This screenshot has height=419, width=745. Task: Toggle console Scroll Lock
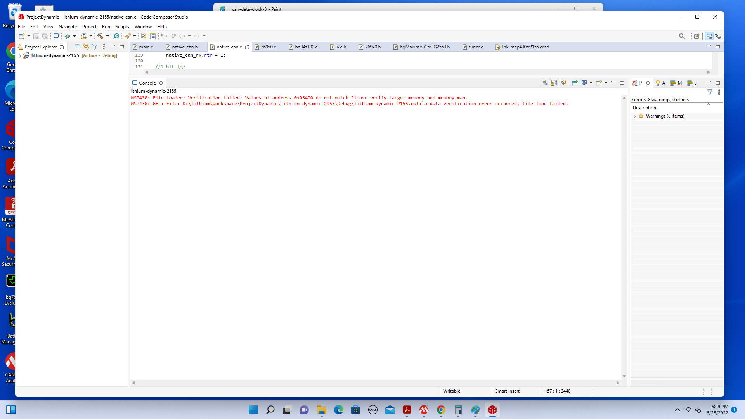pos(554,83)
